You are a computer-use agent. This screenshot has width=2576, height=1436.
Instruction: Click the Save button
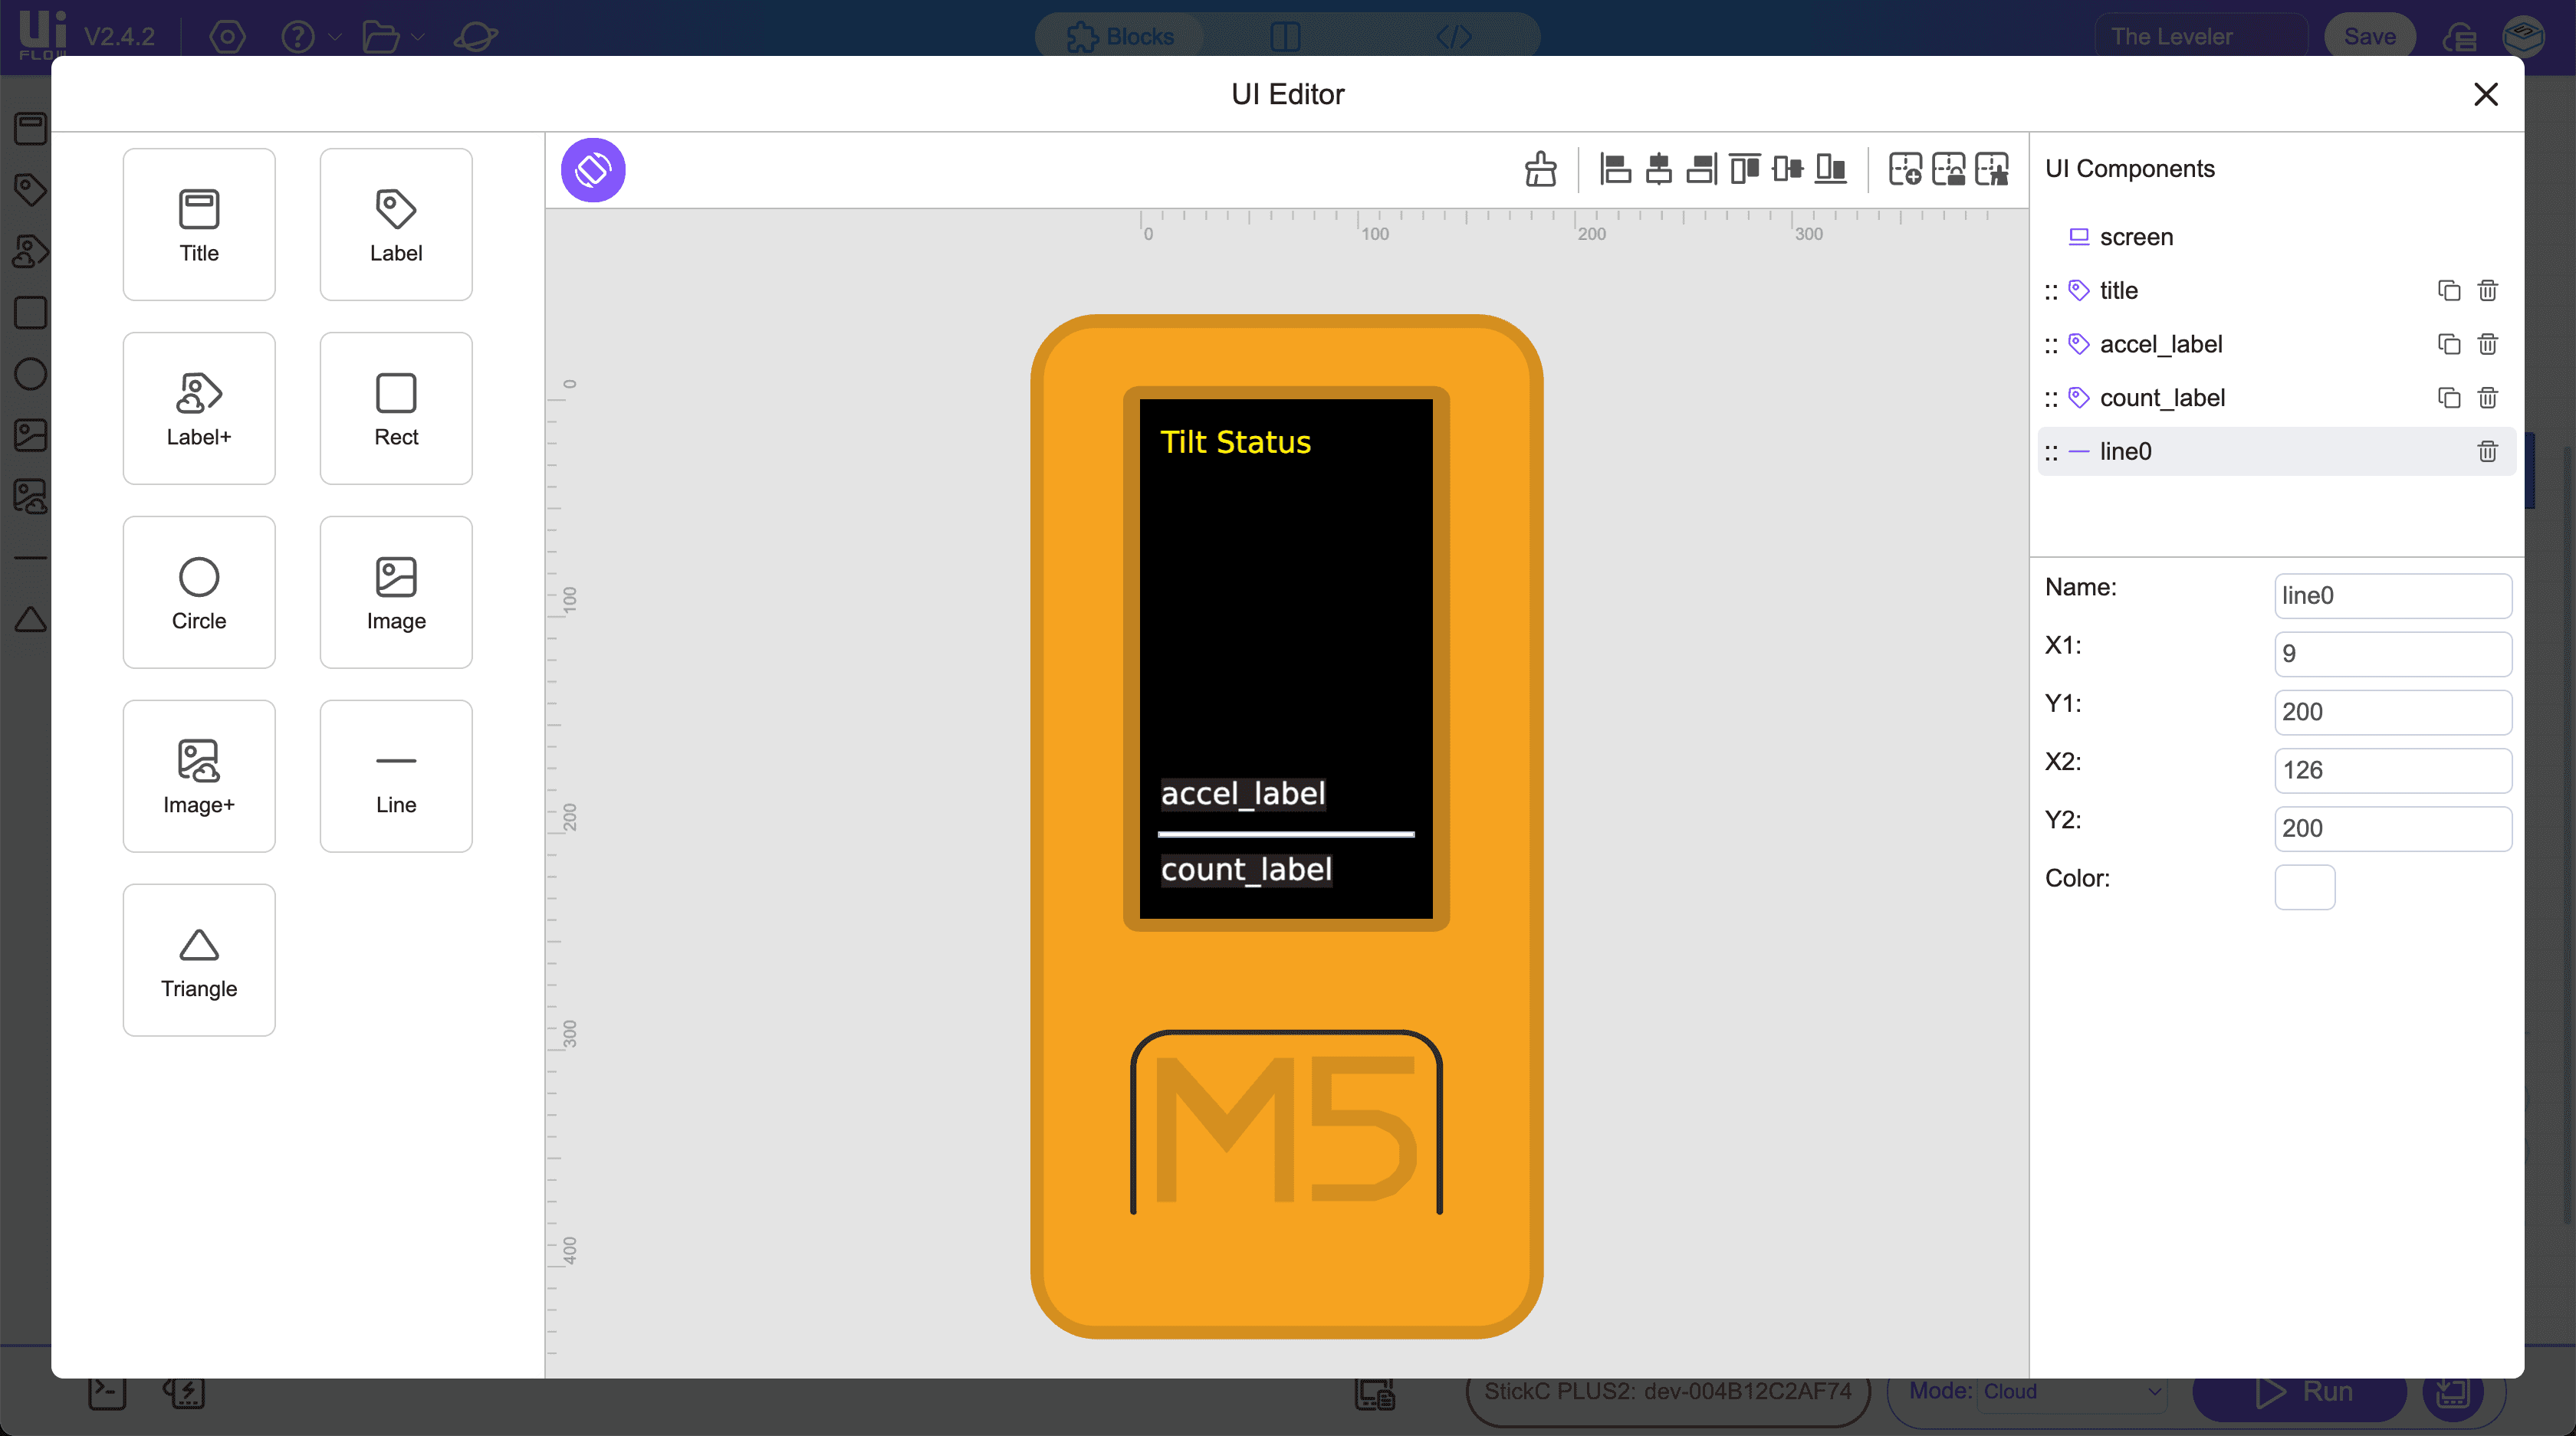click(2370, 37)
